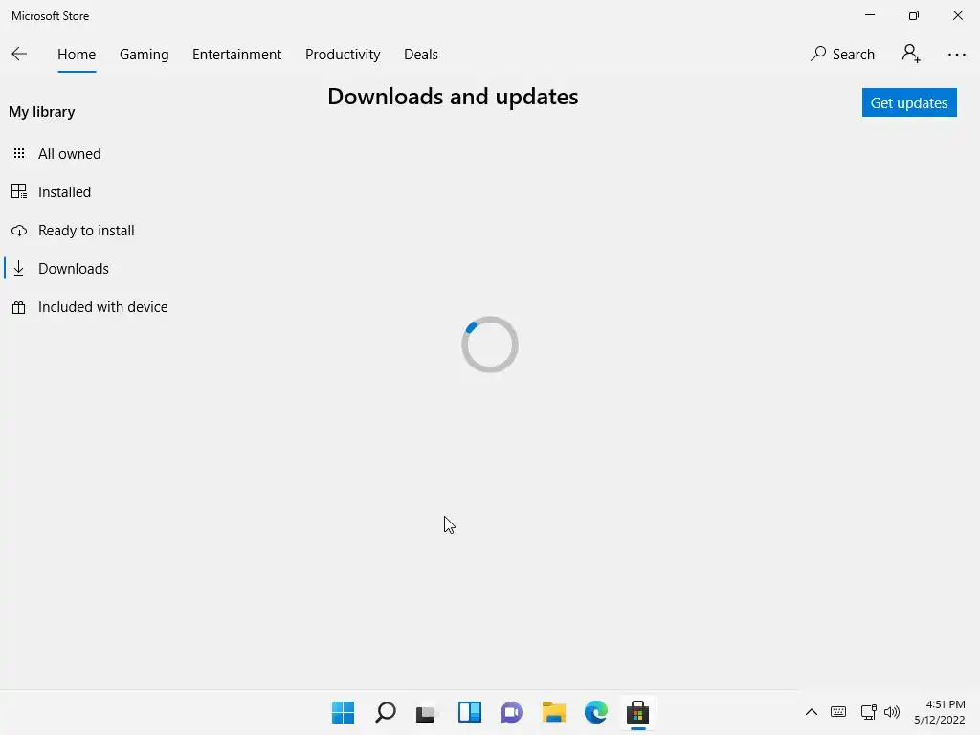Open Included with device section
980x735 pixels.
[103, 307]
